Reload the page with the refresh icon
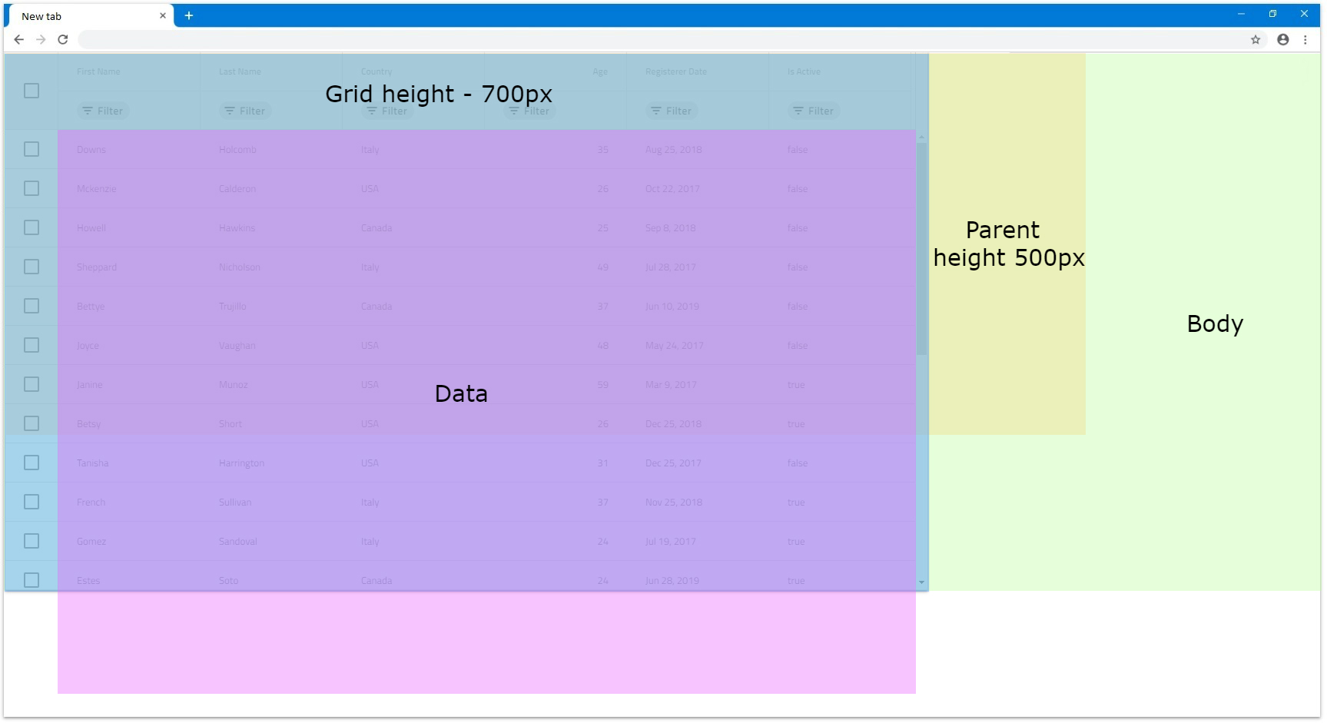 coord(63,39)
